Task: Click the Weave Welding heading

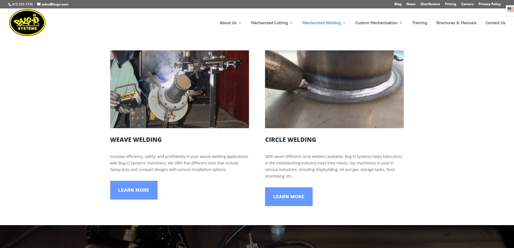Action: click(x=136, y=140)
